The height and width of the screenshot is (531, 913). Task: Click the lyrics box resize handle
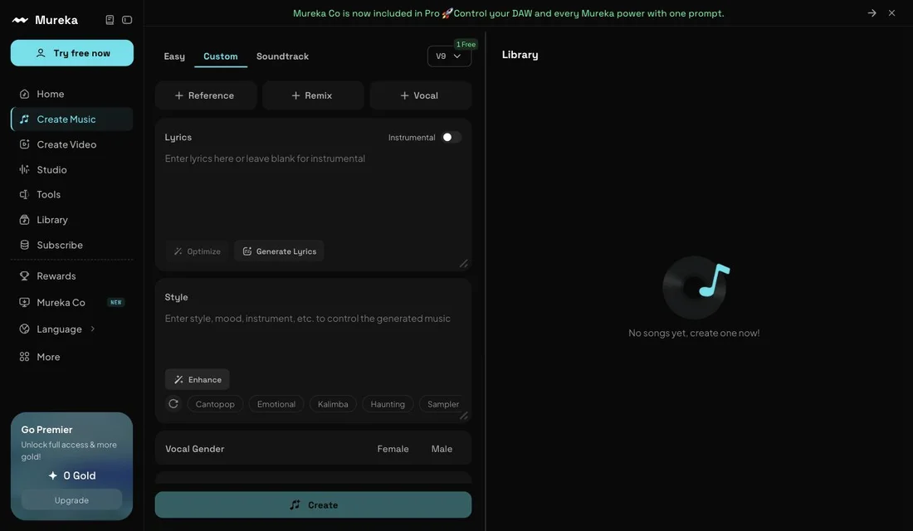pyautogui.click(x=463, y=264)
